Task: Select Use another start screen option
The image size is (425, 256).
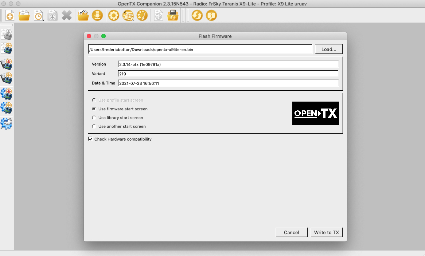Action: [119, 126]
